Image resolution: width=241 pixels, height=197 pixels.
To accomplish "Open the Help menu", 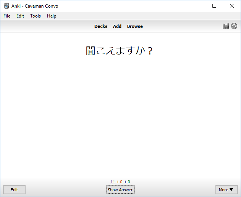I will 51,16.
